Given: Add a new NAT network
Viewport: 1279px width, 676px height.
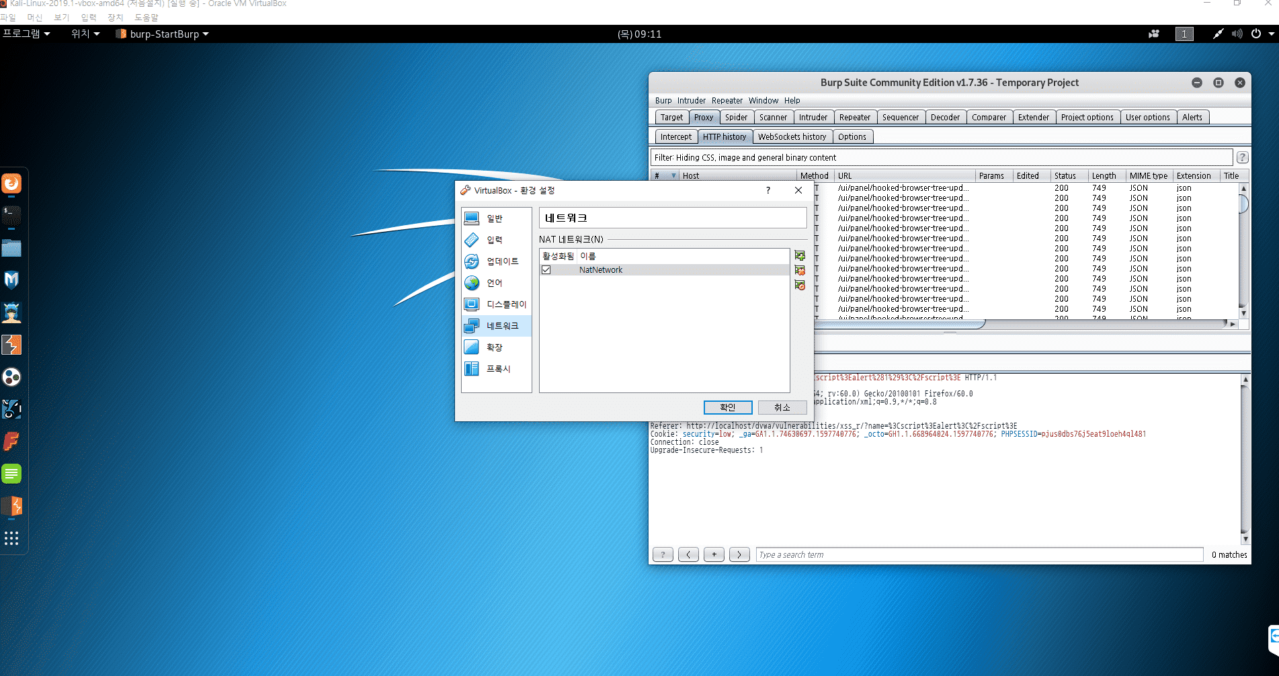Looking at the screenshot, I should (x=800, y=255).
